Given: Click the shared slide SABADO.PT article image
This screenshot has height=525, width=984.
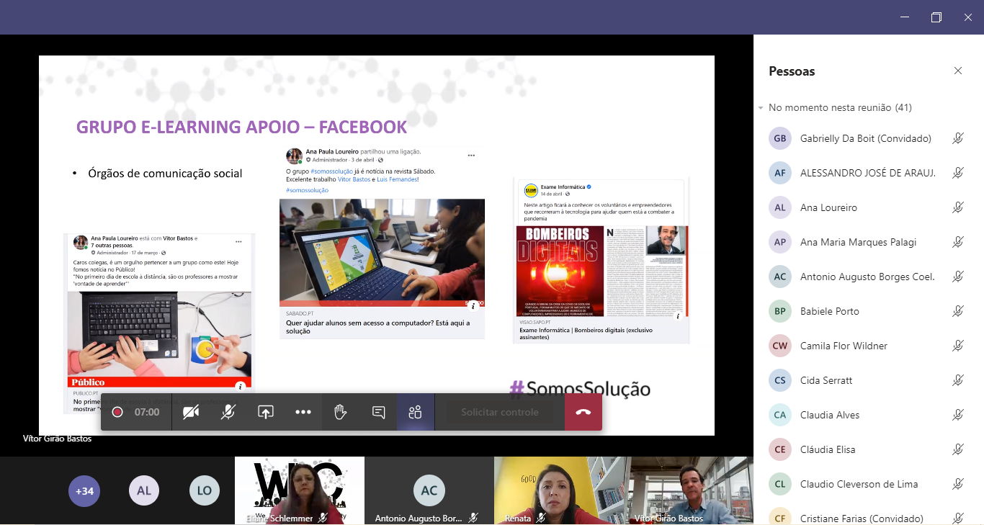Looking at the screenshot, I should pos(382,252).
